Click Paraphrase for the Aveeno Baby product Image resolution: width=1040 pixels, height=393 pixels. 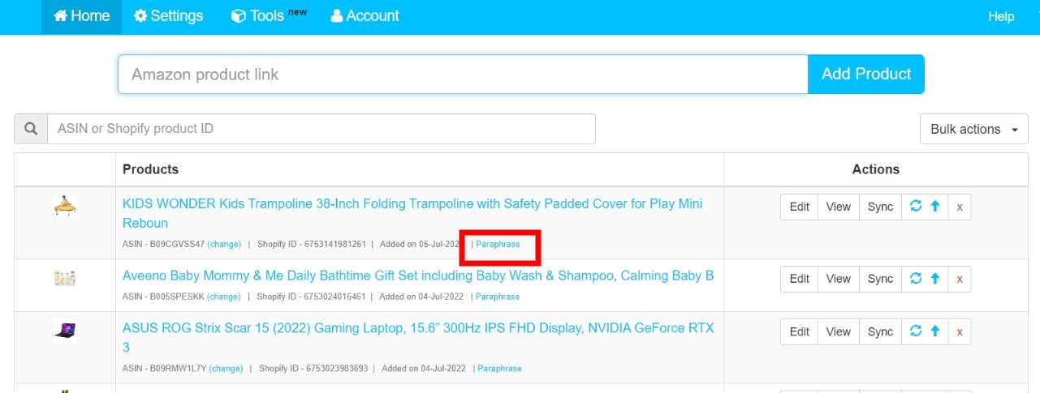coord(497,297)
